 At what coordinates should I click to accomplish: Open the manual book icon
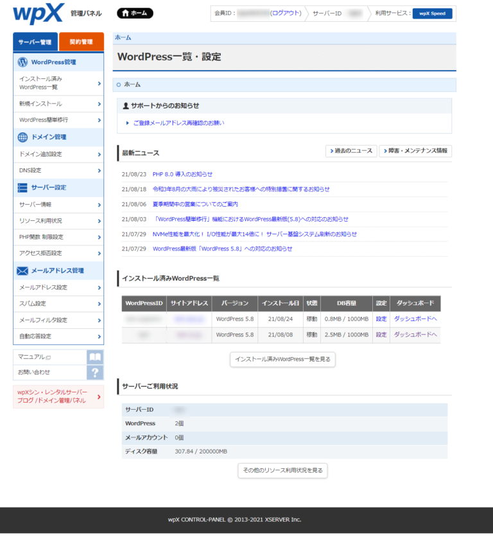[x=95, y=357]
